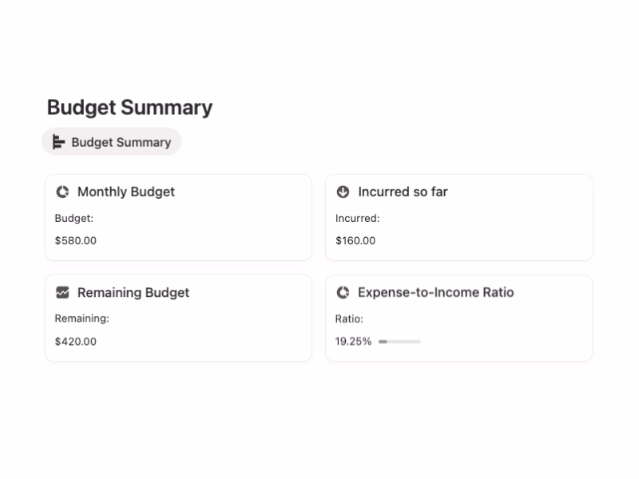Select the Expense-to-Income Ratio card
The image size is (639, 479).
coord(458,317)
